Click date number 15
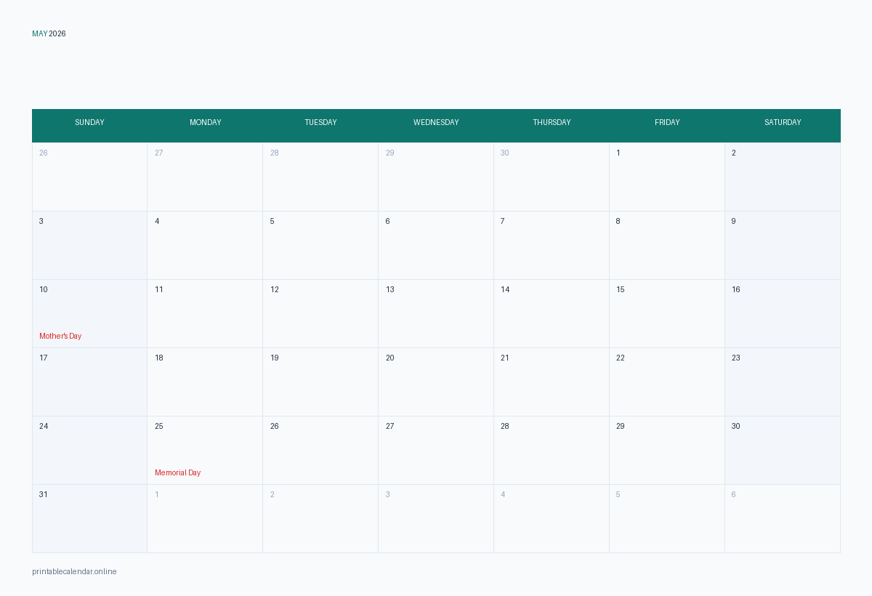 tap(621, 290)
